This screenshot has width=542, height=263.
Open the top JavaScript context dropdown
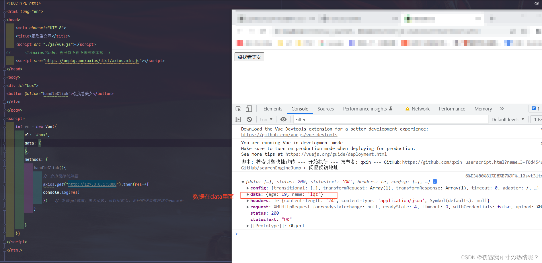(x=266, y=119)
